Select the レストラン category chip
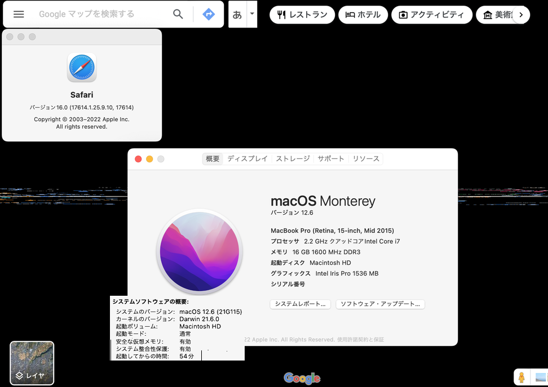Image resolution: width=548 pixels, height=387 pixels. point(302,15)
